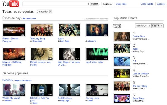Viewport: 167px width, 105px height.
Task: Click the Judas title in Top Music Charts
Action: (x=136, y=49)
